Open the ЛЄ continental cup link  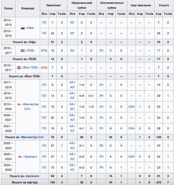(101, 146)
